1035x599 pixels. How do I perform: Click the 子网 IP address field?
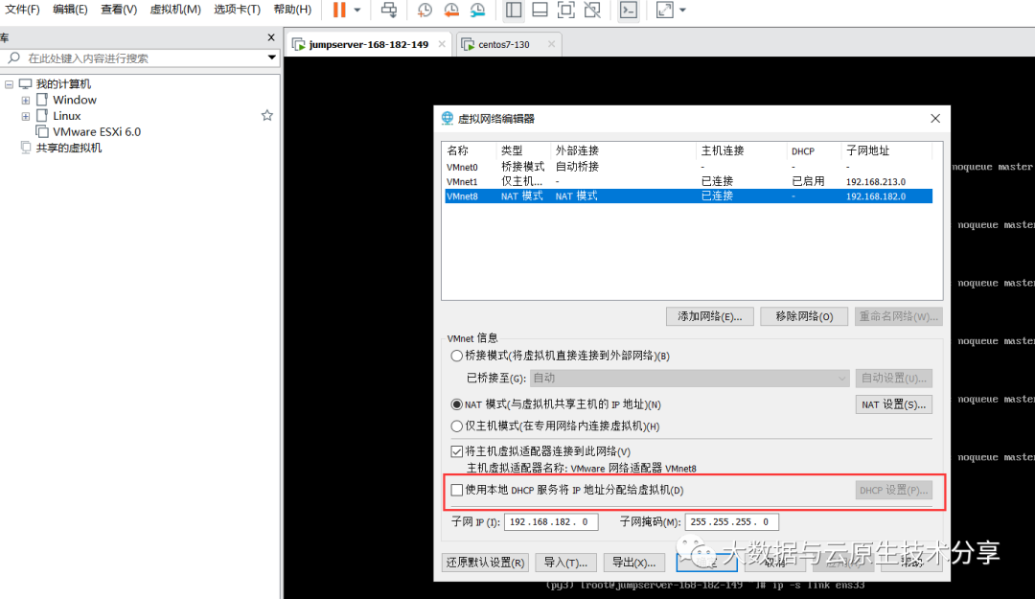point(551,521)
